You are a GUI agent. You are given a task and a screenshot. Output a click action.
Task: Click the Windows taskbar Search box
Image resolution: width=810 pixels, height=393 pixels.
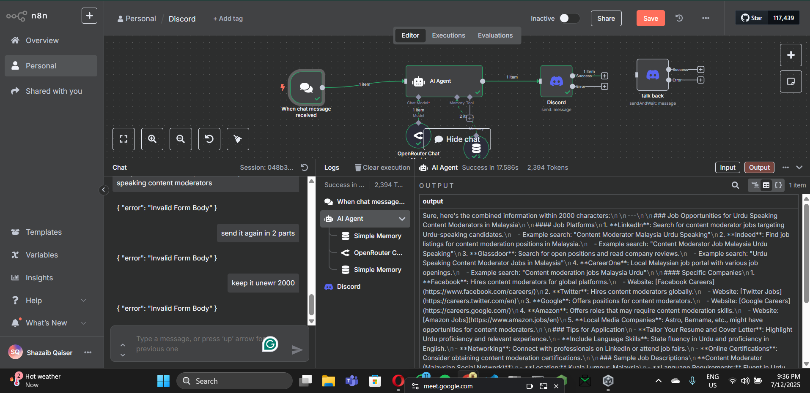click(x=234, y=381)
